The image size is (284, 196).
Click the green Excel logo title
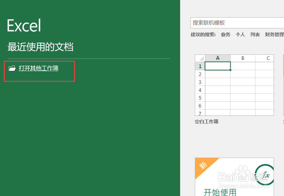pos(23,25)
